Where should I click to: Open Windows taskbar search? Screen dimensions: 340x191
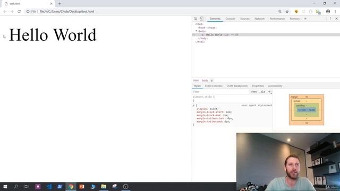(x=16, y=186)
